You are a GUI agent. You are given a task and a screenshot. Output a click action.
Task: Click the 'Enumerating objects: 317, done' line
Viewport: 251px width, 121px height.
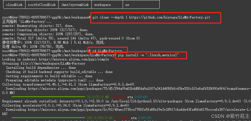pos(38,26)
